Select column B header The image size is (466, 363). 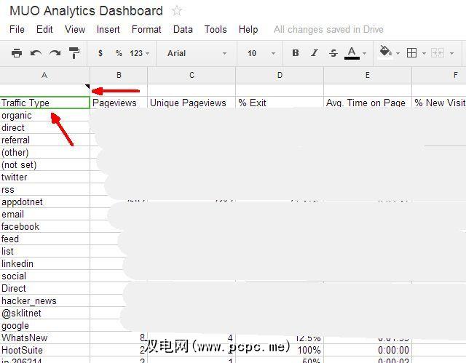pos(119,76)
